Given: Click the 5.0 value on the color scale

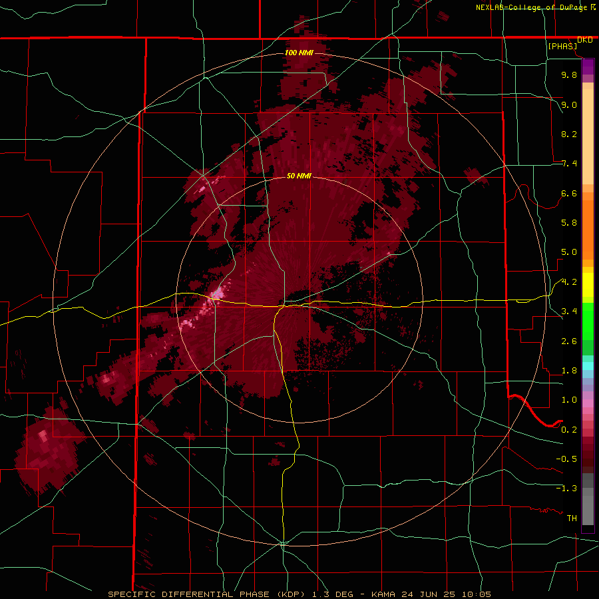Looking at the screenshot, I should 569,252.
